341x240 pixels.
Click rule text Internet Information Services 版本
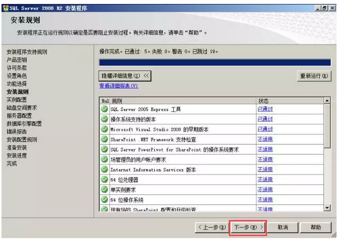click(153, 170)
